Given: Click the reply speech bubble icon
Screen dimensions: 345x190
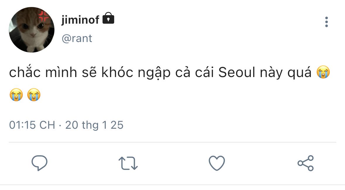Looking at the screenshot, I should click(40, 163).
